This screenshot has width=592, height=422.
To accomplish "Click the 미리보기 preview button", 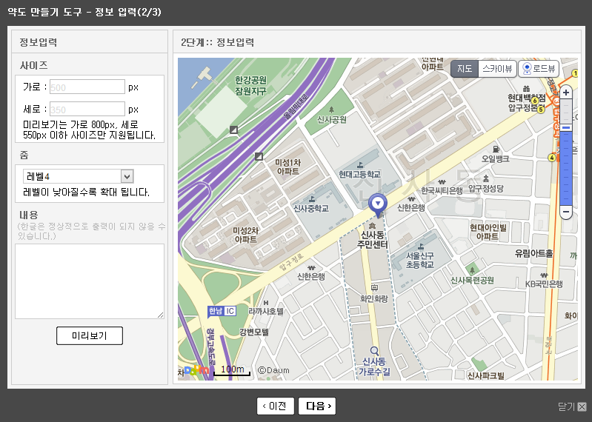I will (90, 335).
